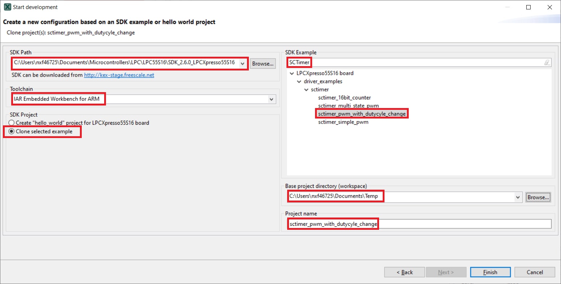The width and height of the screenshot is (561, 284).
Task: Open the Base project directory dropdown
Action: [518, 197]
